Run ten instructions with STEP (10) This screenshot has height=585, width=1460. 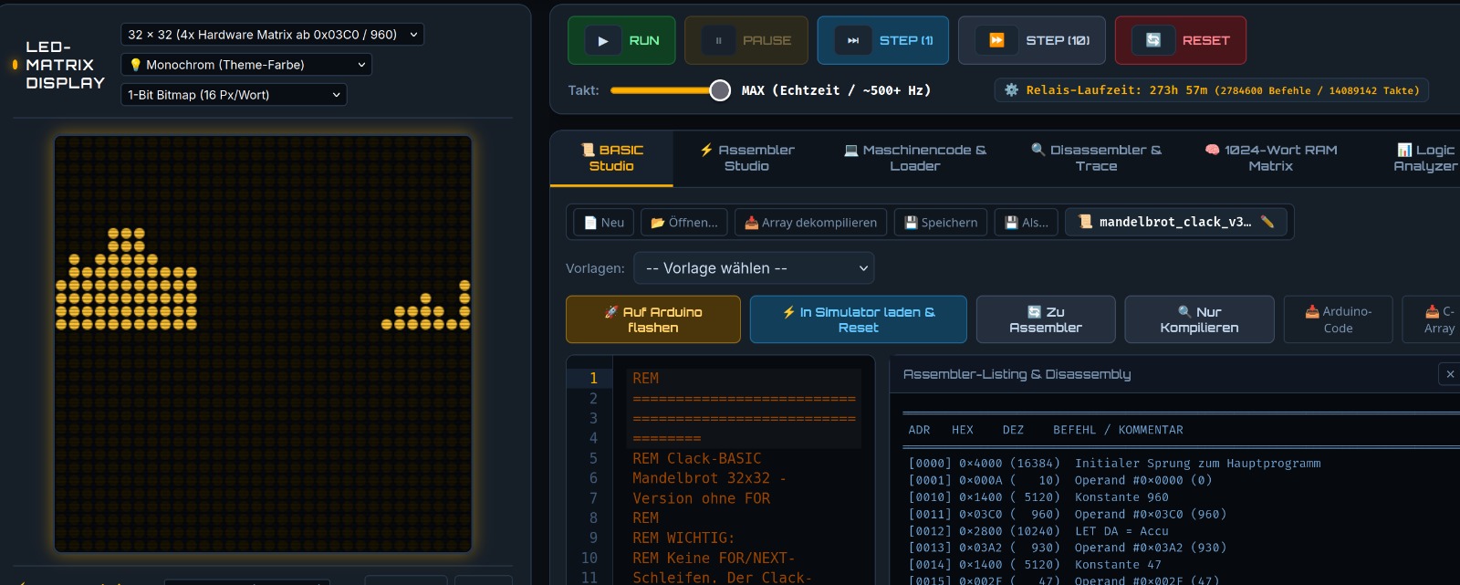pyautogui.click(x=1032, y=40)
